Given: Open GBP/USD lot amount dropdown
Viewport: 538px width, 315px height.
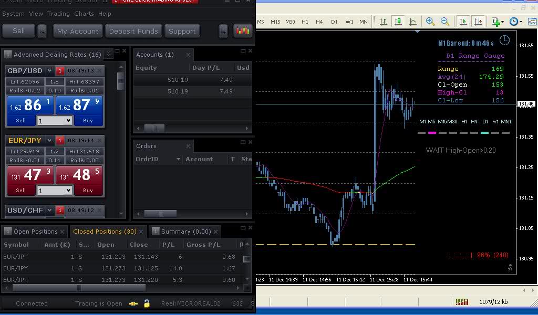Looking at the screenshot, I should coord(55,121).
